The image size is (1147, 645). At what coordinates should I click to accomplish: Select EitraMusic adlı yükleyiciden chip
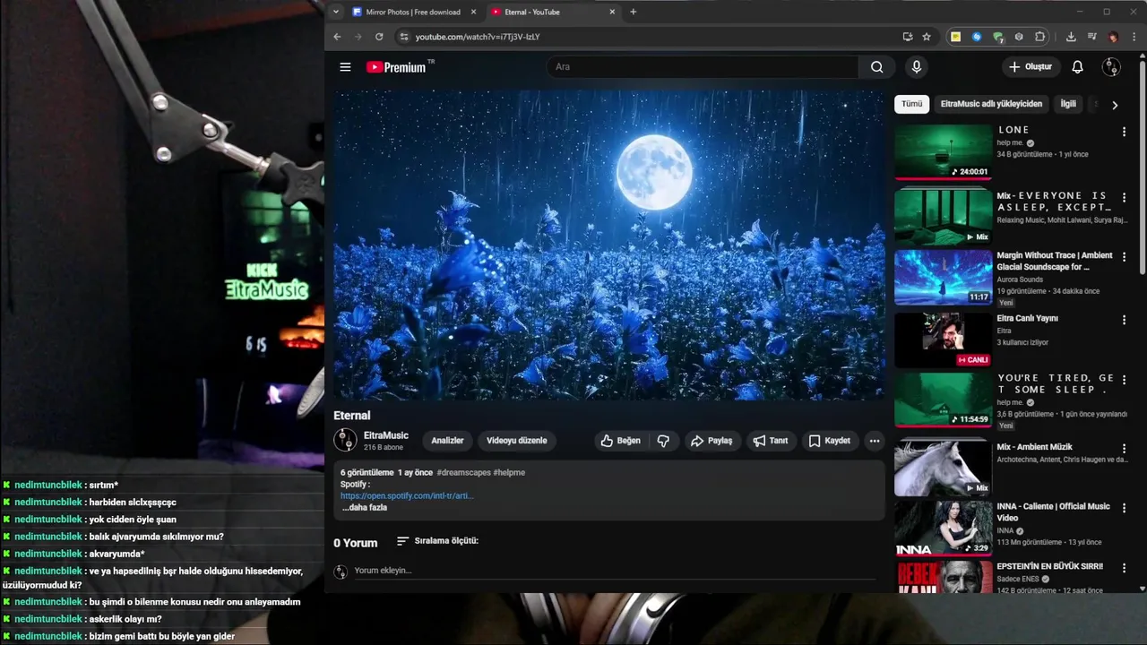point(991,104)
